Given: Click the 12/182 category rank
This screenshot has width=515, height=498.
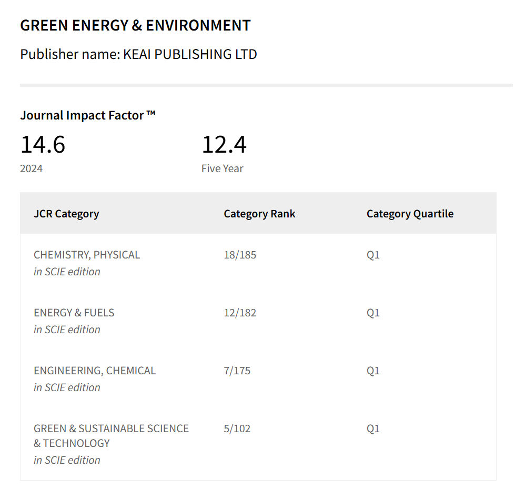Looking at the screenshot, I should pos(240,313).
